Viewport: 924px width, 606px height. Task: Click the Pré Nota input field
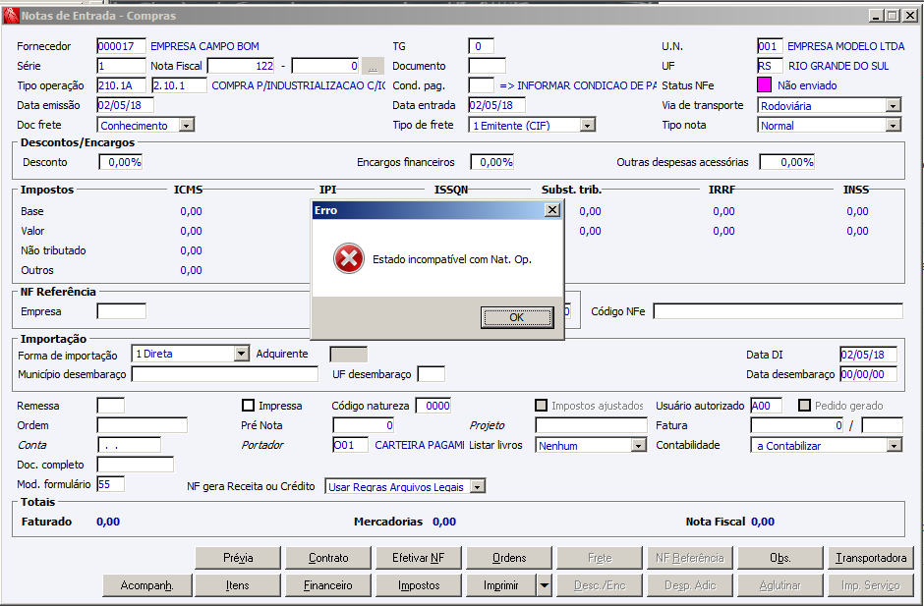pos(364,425)
